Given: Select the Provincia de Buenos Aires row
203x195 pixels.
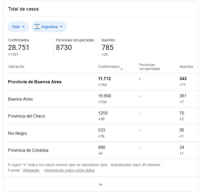Looking at the screenshot, I should (35, 82).
